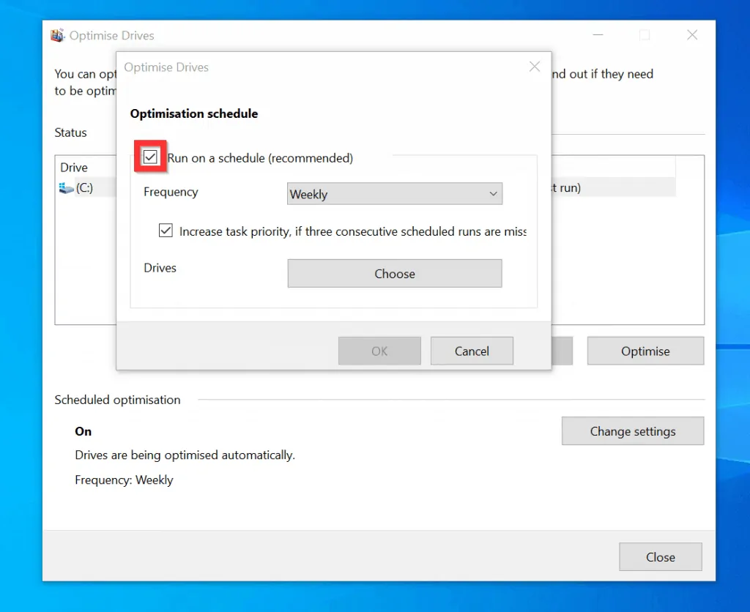Expand the Weekly frequency combo box
This screenshot has height=612, width=750.
coord(394,193)
